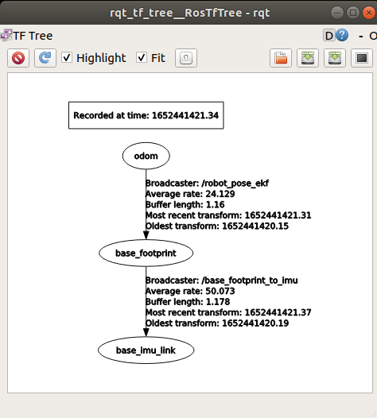Save graph as SVG icon
Screen dimensions: 377x418
[x=335, y=58]
